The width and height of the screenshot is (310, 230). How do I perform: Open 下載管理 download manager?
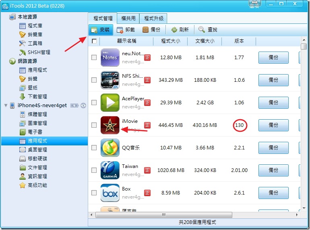(33, 97)
